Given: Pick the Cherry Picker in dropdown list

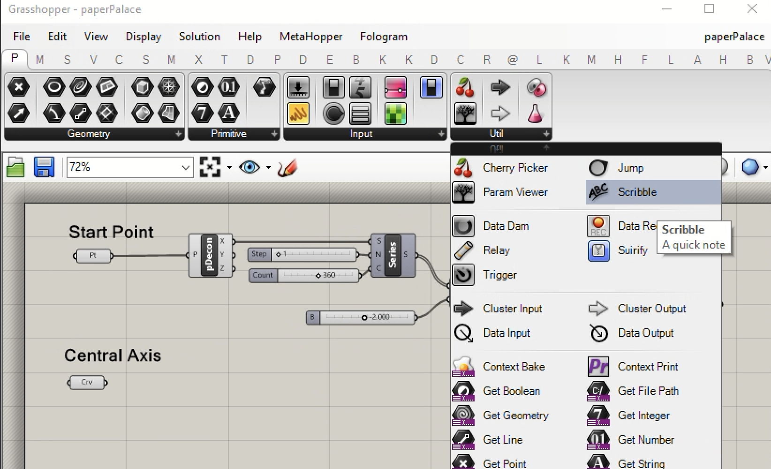Looking at the screenshot, I should [x=515, y=168].
